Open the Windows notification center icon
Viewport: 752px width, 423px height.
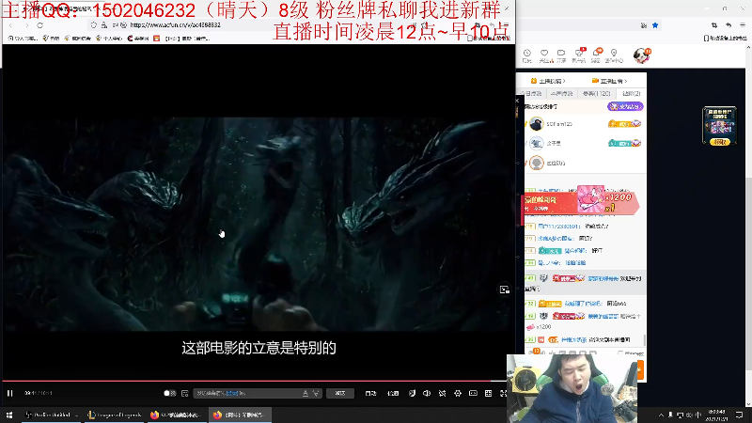(740, 415)
